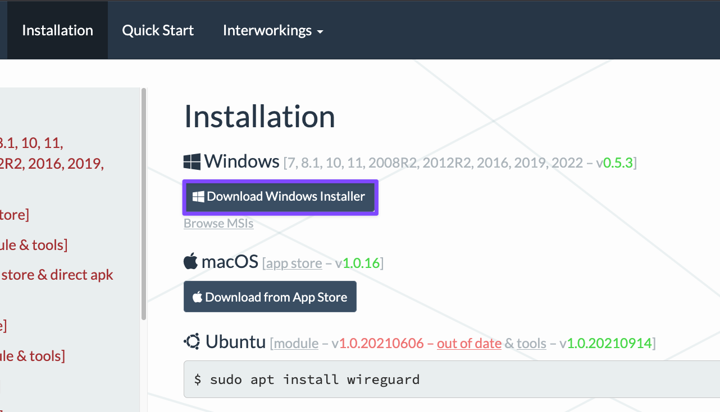Open the Browse MSIs link
Image resolution: width=720 pixels, height=412 pixels.
click(x=218, y=223)
